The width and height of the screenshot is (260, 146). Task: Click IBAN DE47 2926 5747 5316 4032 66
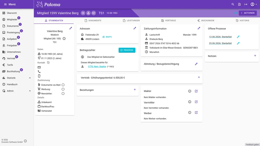[x=164, y=43]
